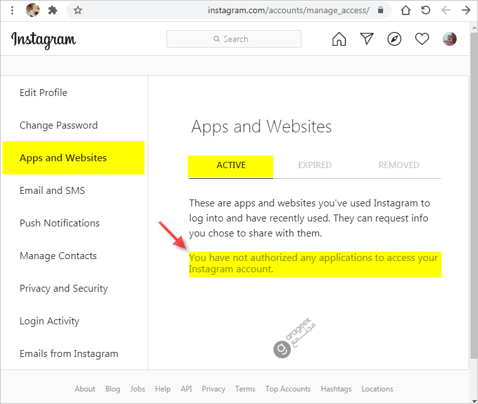This screenshot has width=478, height=404.
Task: Open Instagram profile picture menu
Action: 450,39
